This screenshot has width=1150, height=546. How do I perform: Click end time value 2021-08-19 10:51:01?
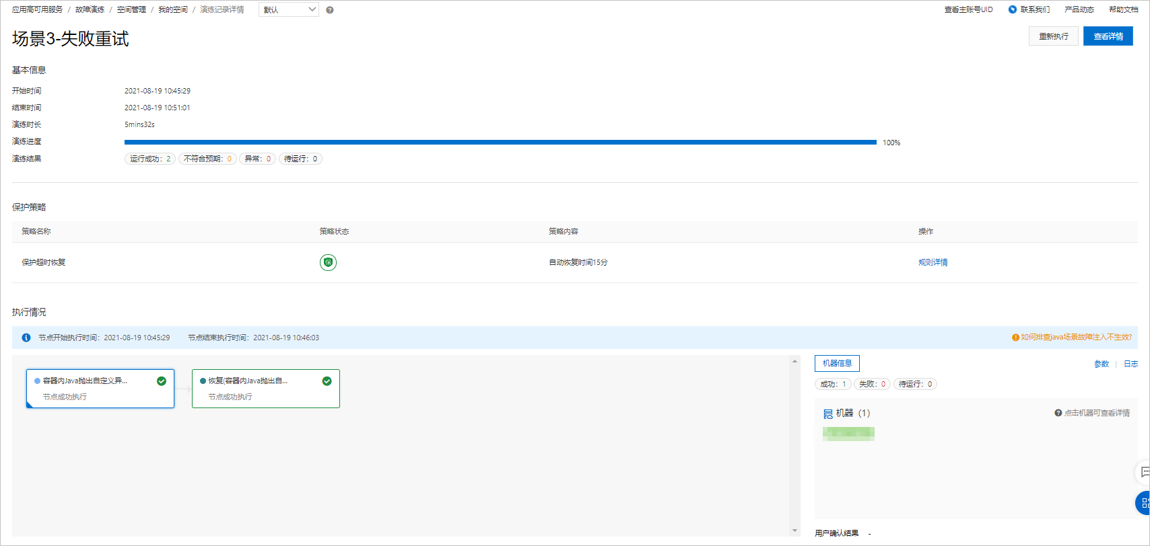pyautogui.click(x=158, y=108)
